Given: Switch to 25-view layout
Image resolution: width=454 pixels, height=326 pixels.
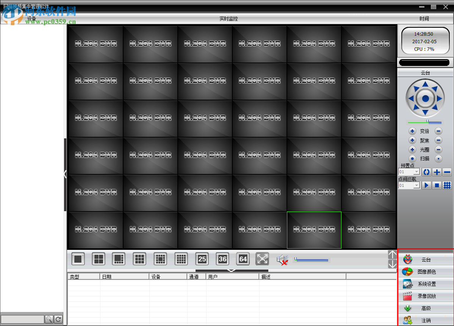Looking at the screenshot, I should click(x=202, y=259).
